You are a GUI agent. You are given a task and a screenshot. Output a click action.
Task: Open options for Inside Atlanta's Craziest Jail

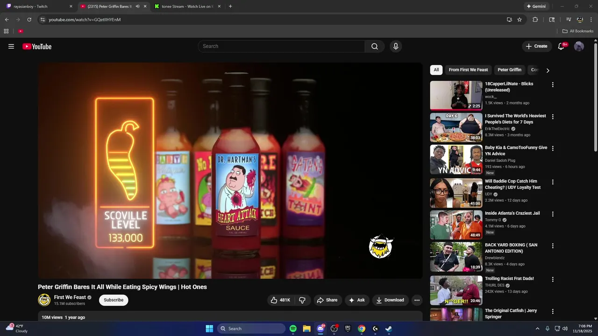[x=553, y=214]
